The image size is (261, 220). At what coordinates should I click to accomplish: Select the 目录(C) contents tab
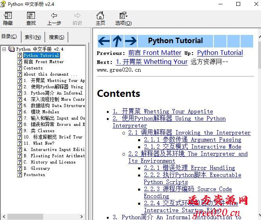click(9, 36)
